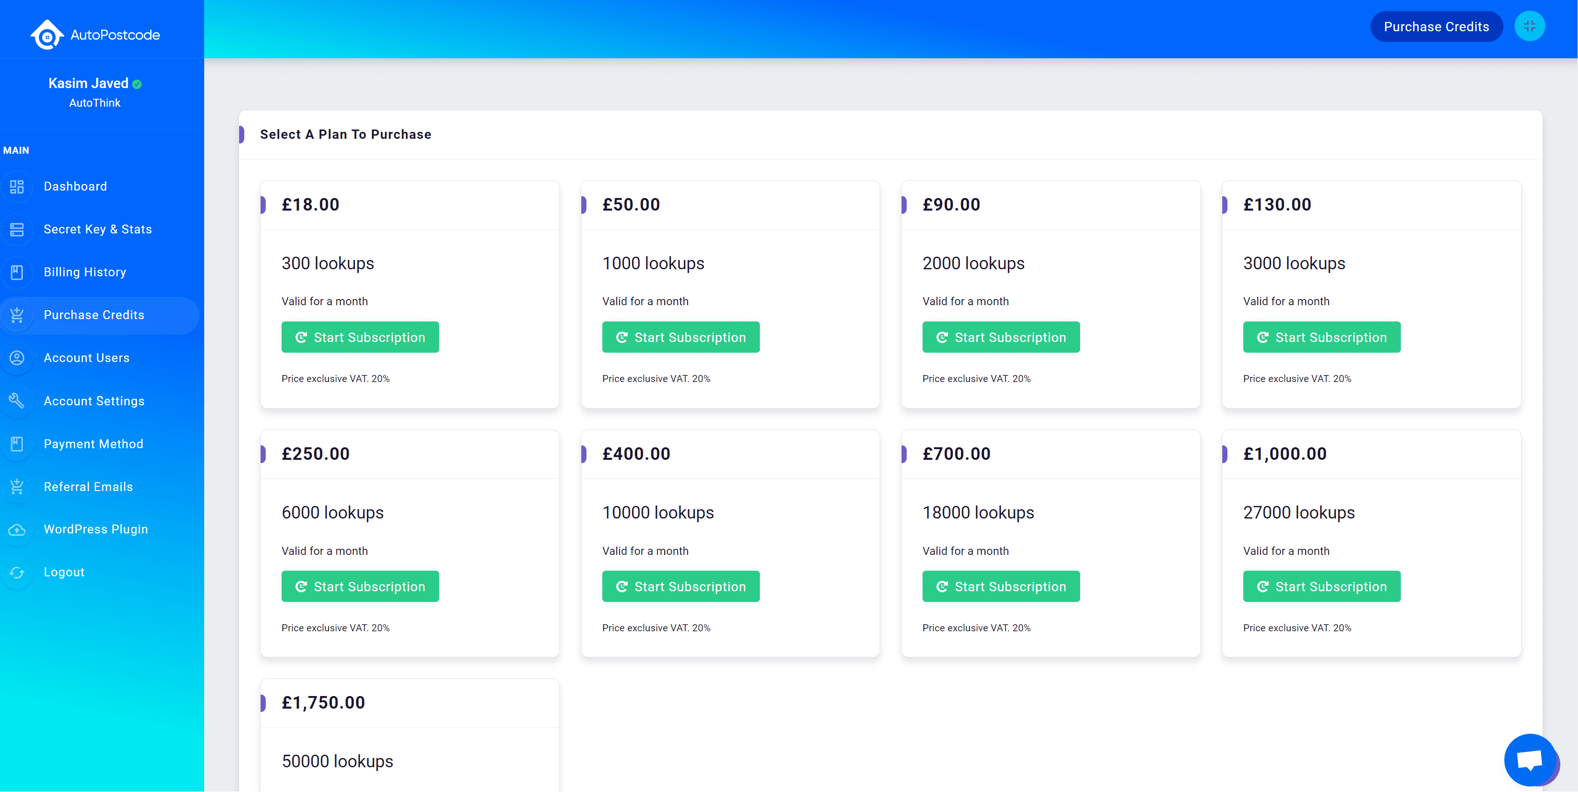
Task: Click the Account Users person icon
Action: pyautogui.click(x=17, y=358)
